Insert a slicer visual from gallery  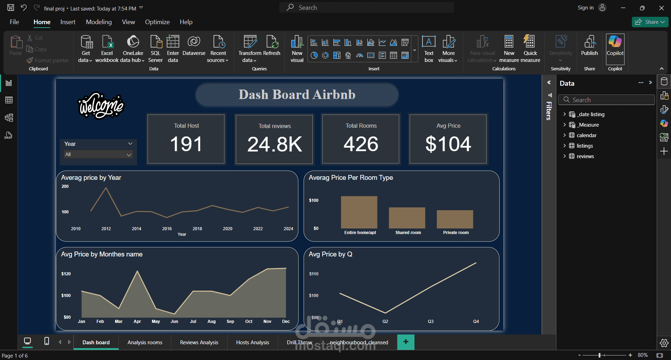405,43
